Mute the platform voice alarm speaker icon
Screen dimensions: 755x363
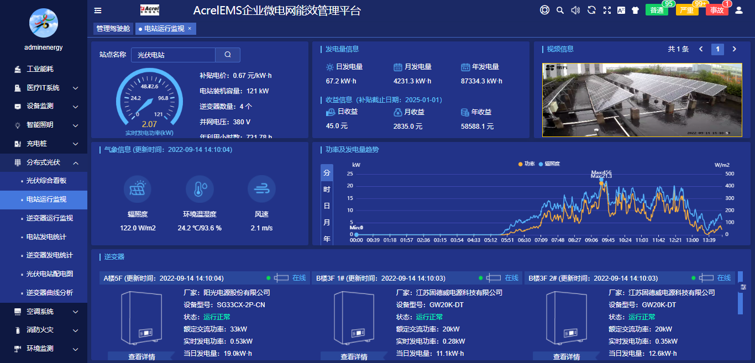575,9
